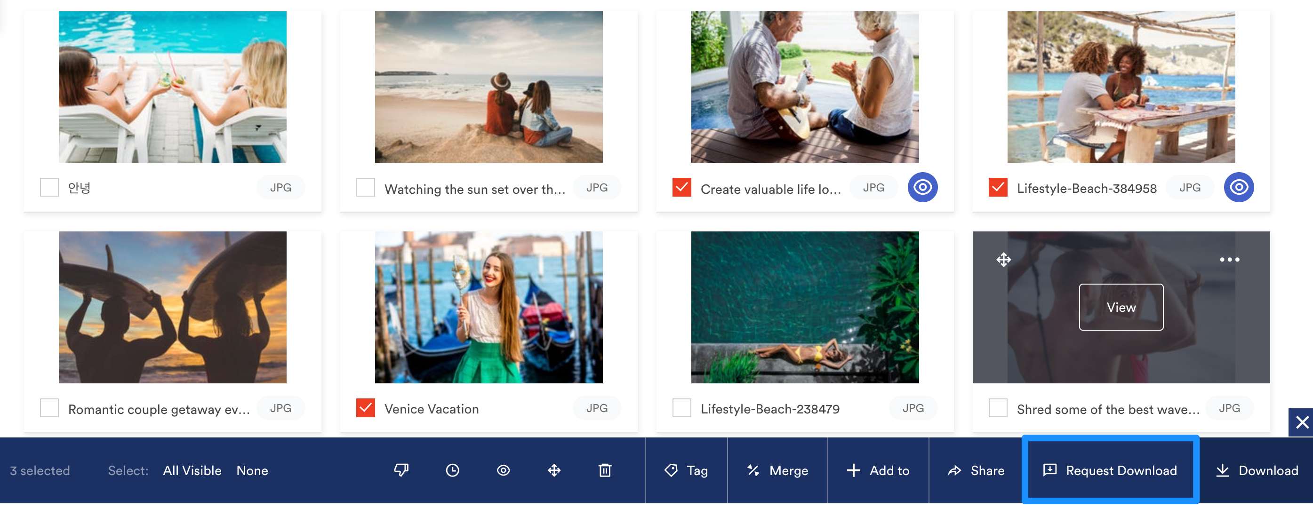Open the woman sunbathing by pool thumbnail
This screenshot has width=1313, height=524.
pyautogui.click(x=805, y=307)
